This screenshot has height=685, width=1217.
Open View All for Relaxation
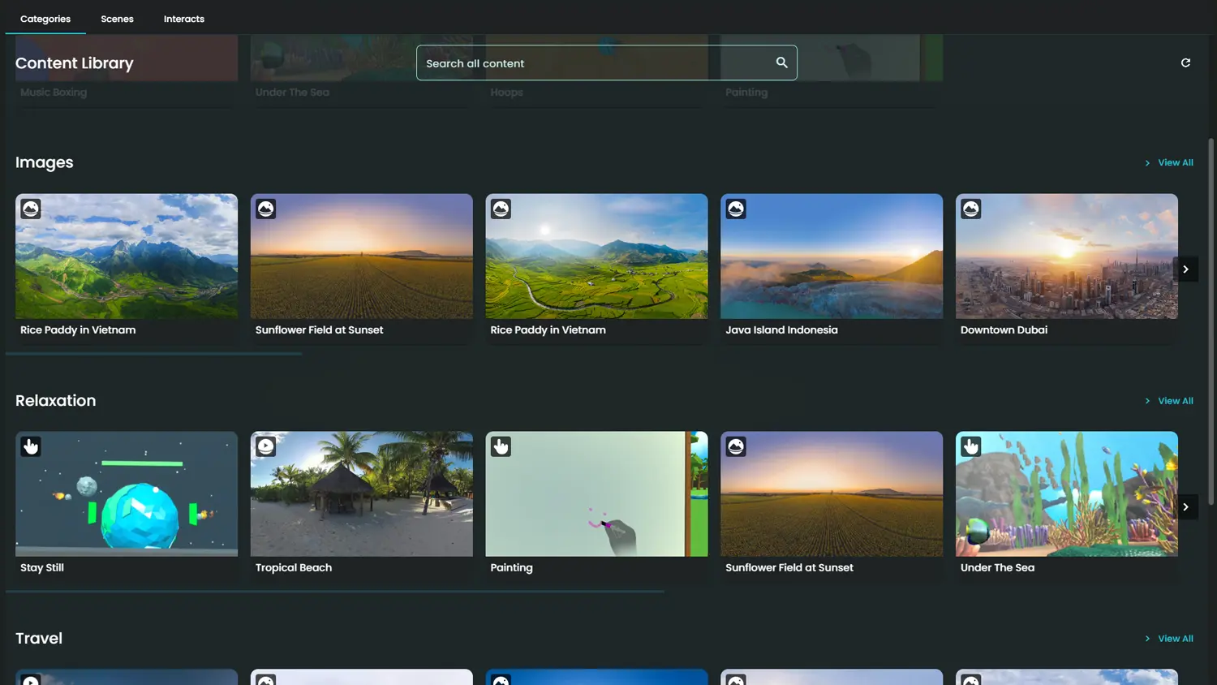1175,401
